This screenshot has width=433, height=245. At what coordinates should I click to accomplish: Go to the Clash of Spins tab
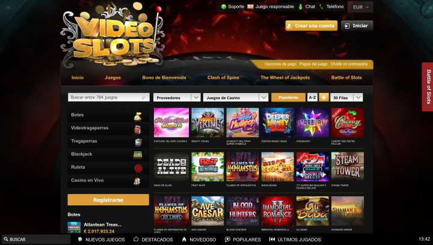point(223,77)
